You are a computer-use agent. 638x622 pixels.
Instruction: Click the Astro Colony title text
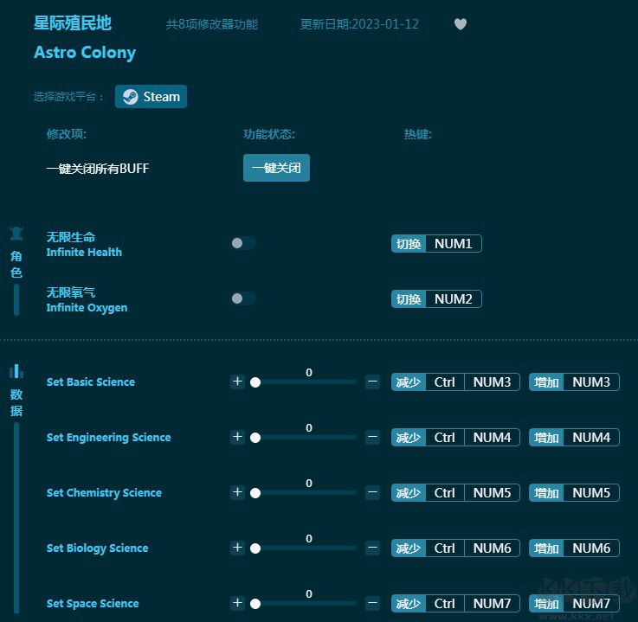click(x=85, y=53)
